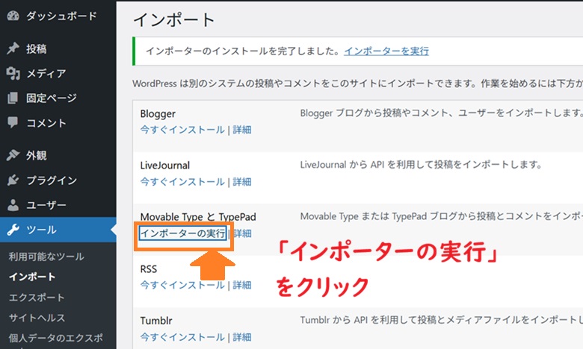Click the Tumblr description text
The width and height of the screenshot is (583, 349).
441,320
